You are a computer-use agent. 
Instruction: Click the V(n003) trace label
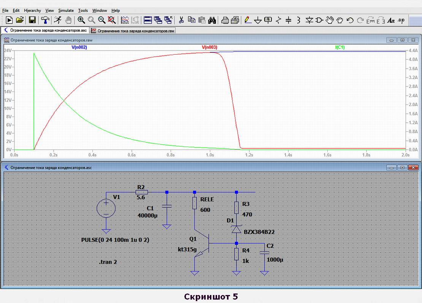pyautogui.click(x=209, y=47)
